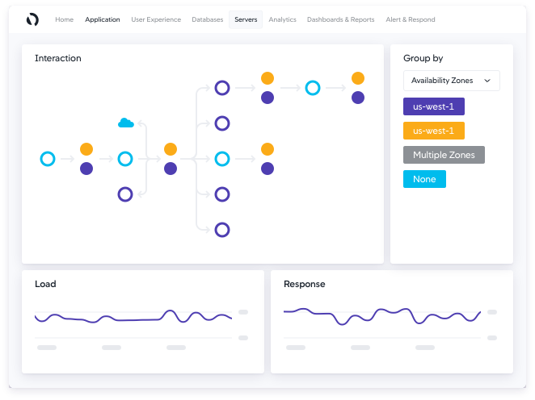The width and height of the screenshot is (535, 400).
Task: Click the Interaction panel title
Action: 58,58
